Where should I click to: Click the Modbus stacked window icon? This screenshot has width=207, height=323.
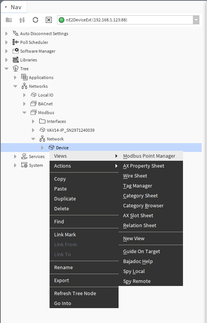click(33, 113)
